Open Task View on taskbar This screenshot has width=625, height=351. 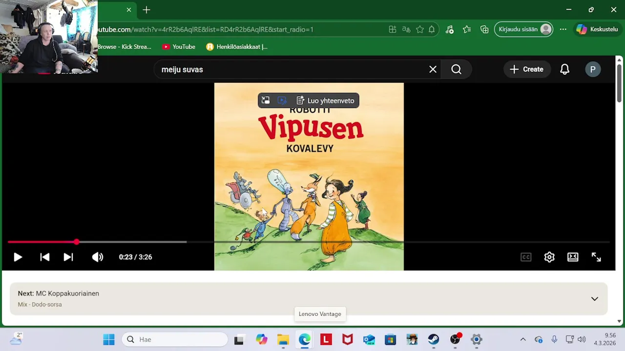pos(239,339)
